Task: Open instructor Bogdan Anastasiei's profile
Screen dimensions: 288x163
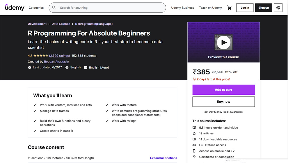Action: [x=57, y=62]
